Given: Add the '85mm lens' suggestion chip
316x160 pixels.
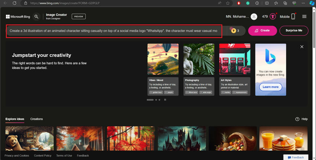Looking at the screenshot, I should pyautogui.click(x=192, y=92).
